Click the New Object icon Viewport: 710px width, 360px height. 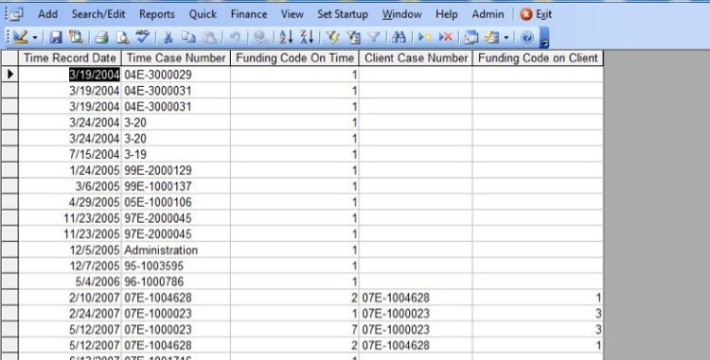click(491, 37)
